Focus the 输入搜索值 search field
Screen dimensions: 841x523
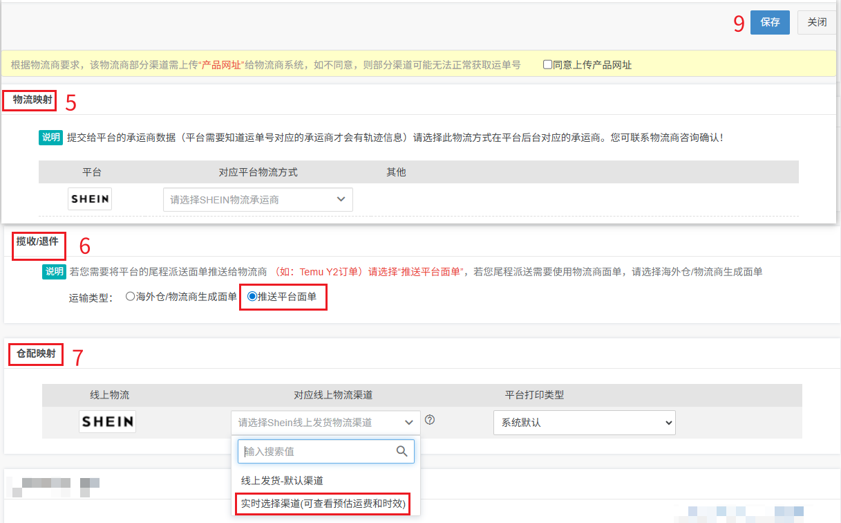click(318, 451)
